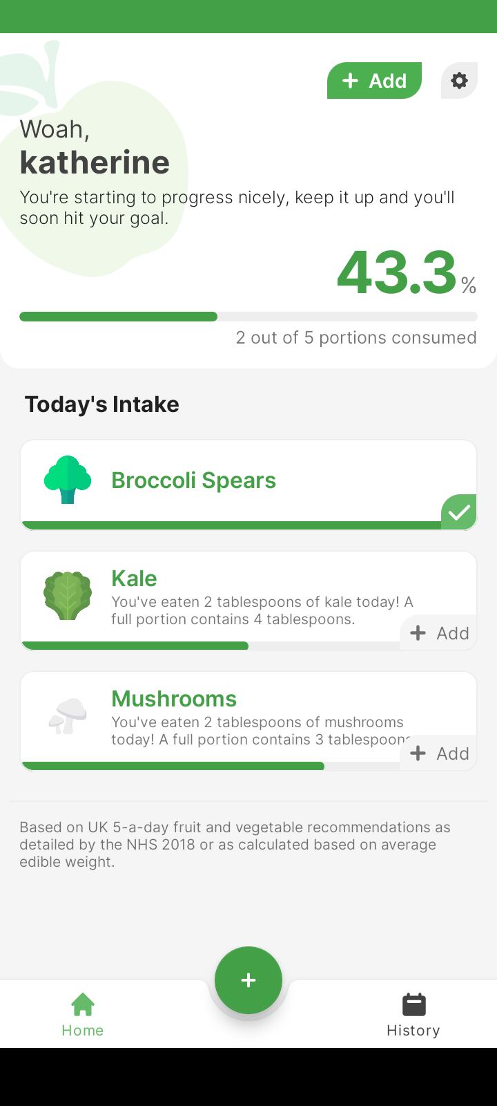Click the broccoli icon
Screen dimensions: 497x1106
[x=68, y=480]
